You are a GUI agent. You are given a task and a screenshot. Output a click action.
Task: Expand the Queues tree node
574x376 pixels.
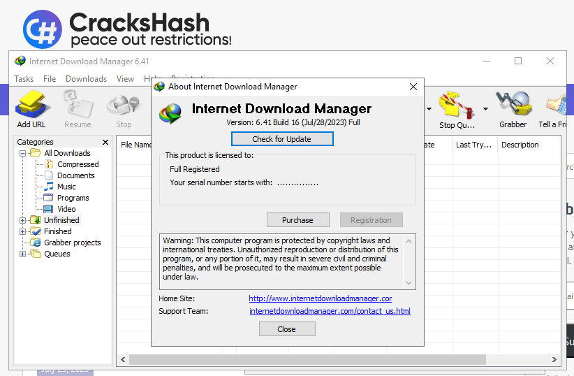[23, 254]
